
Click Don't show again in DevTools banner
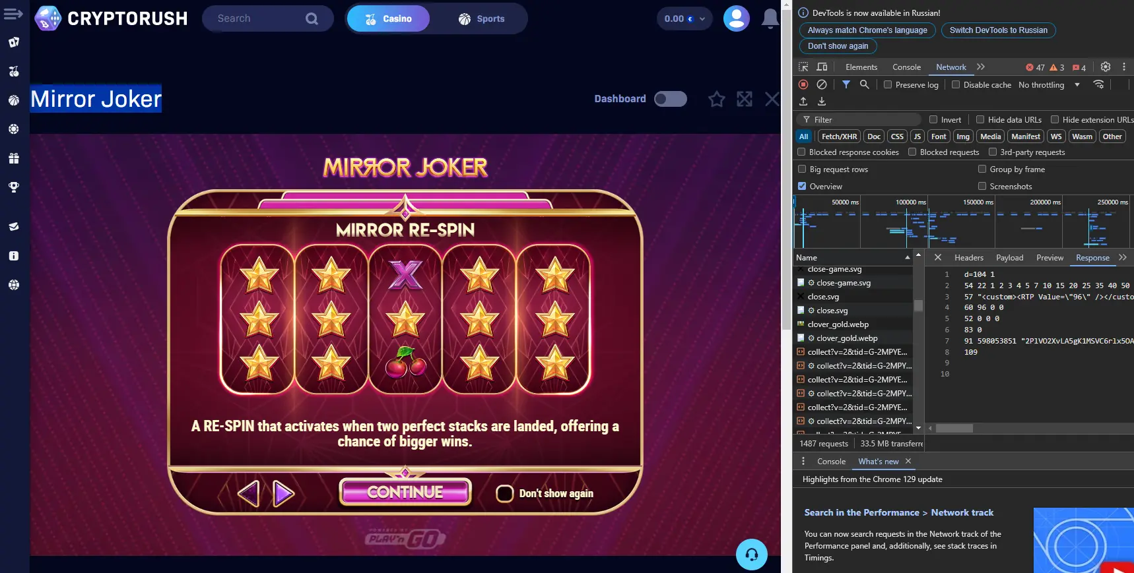(x=838, y=46)
